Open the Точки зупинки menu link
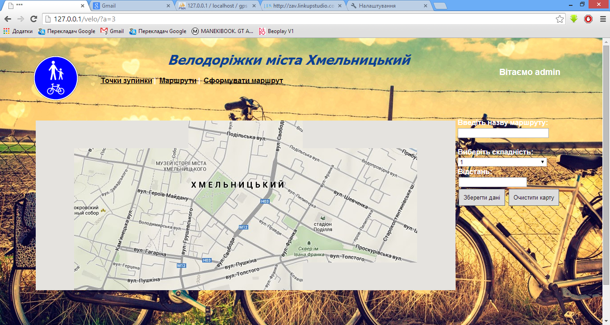 tap(126, 81)
